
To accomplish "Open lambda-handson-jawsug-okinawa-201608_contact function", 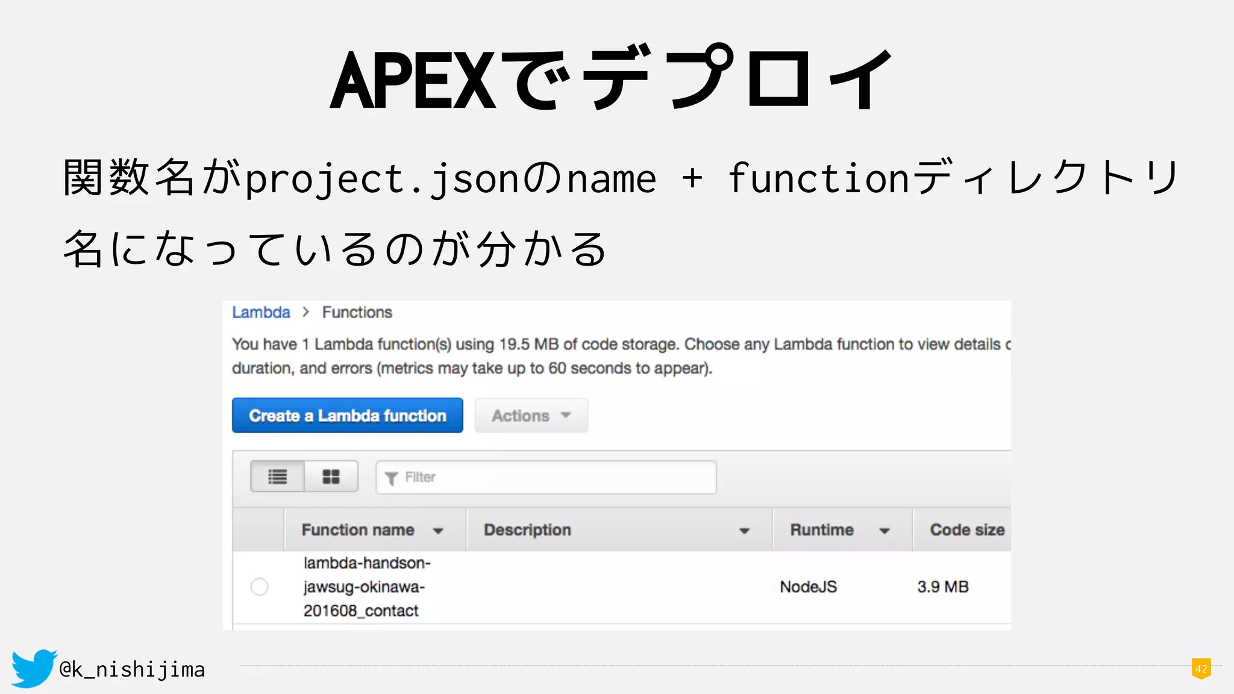I will click(366, 586).
